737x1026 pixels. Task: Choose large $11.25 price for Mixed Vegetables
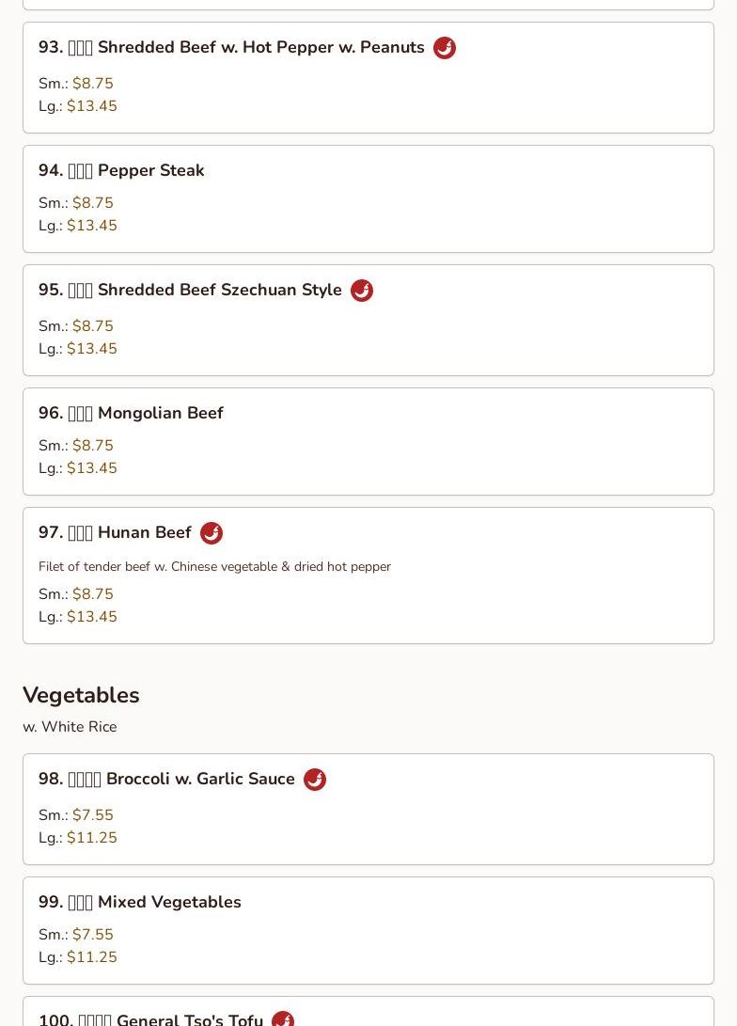(x=92, y=957)
